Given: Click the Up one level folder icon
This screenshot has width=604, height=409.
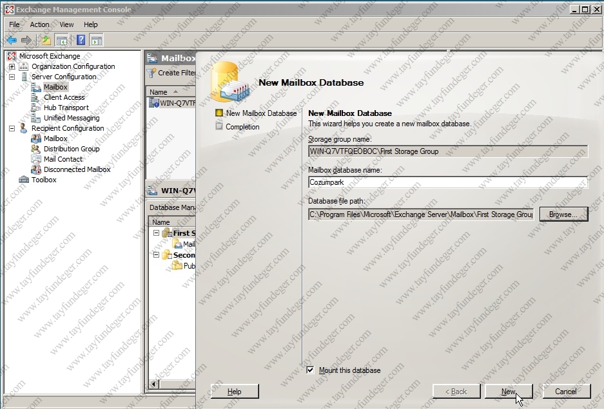Looking at the screenshot, I should coord(46,40).
